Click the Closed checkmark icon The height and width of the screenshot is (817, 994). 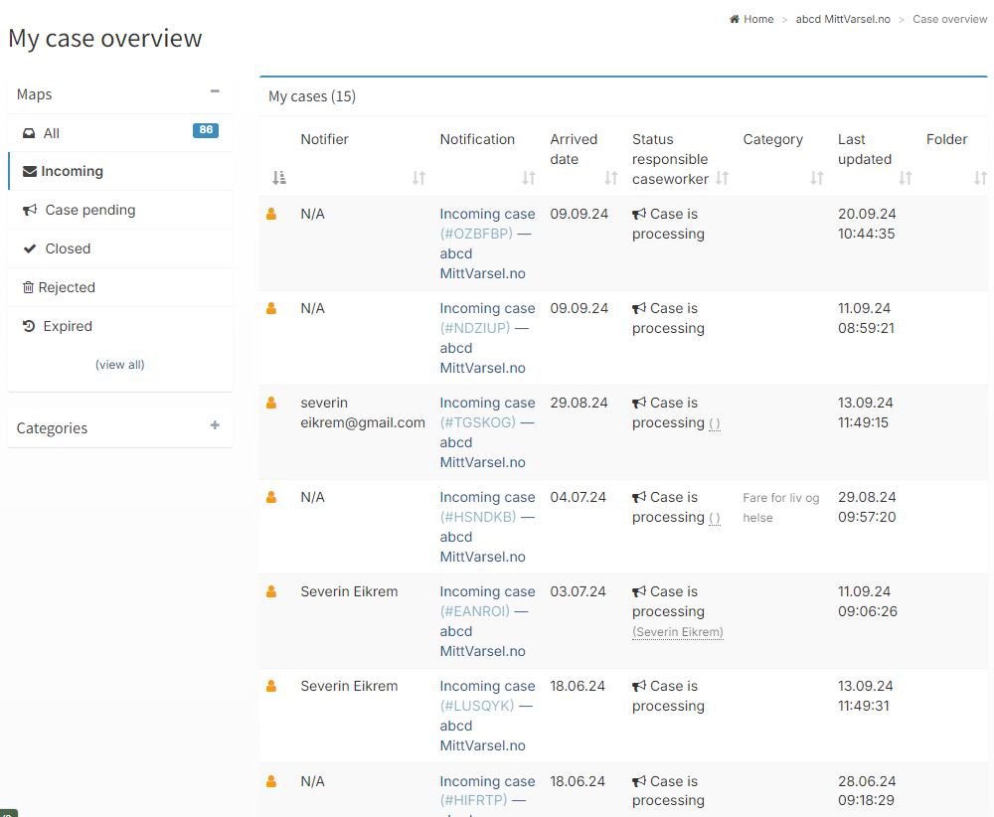29,248
